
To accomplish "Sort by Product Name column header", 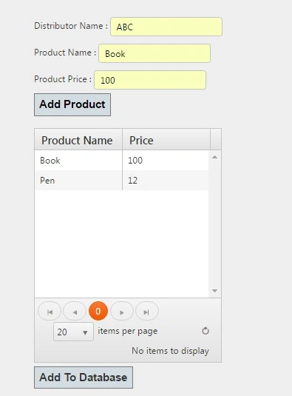I will click(78, 140).
